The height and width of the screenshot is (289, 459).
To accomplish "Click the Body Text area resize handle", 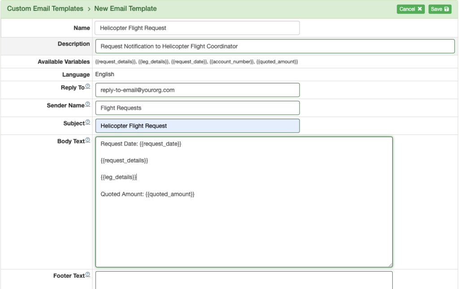I will pyautogui.click(x=390, y=264).
